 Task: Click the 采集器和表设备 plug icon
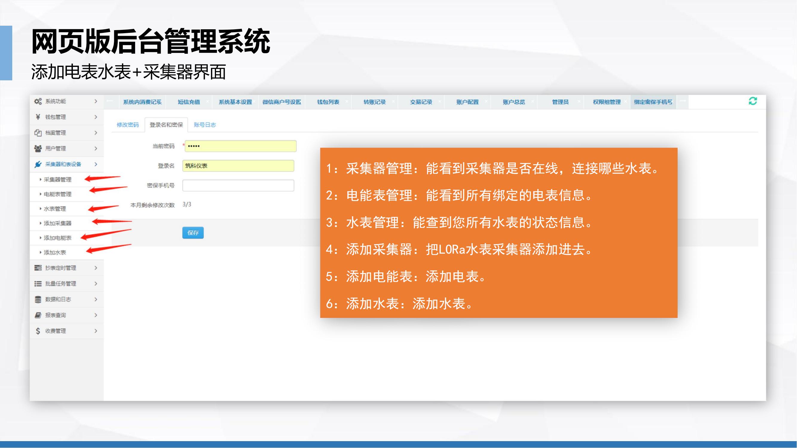pos(38,164)
